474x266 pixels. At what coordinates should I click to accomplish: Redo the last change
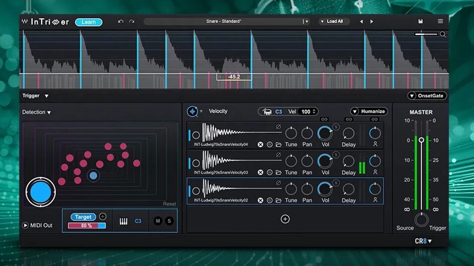pyautogui.click(x=131, y=22)
